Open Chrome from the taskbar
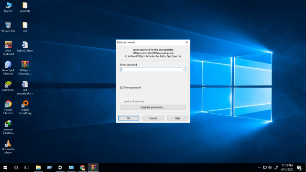Image resolution: width=306 pixels, height=172 pixels. pos(82,168)
